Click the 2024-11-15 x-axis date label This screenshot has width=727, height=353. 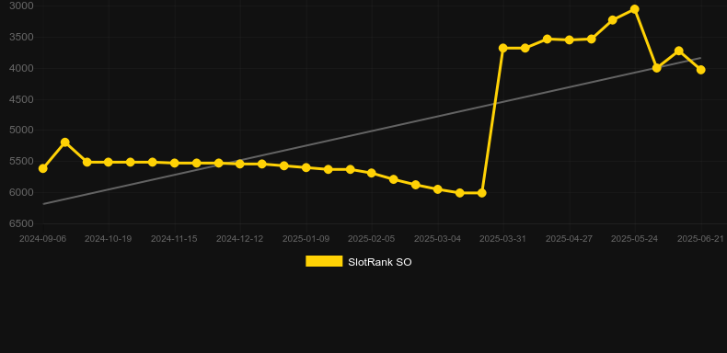tap(174, 239)
